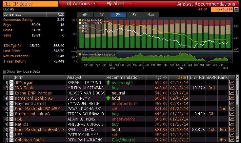
Task: Click the table scrollbar down arrow
Action: pos(237,140)
